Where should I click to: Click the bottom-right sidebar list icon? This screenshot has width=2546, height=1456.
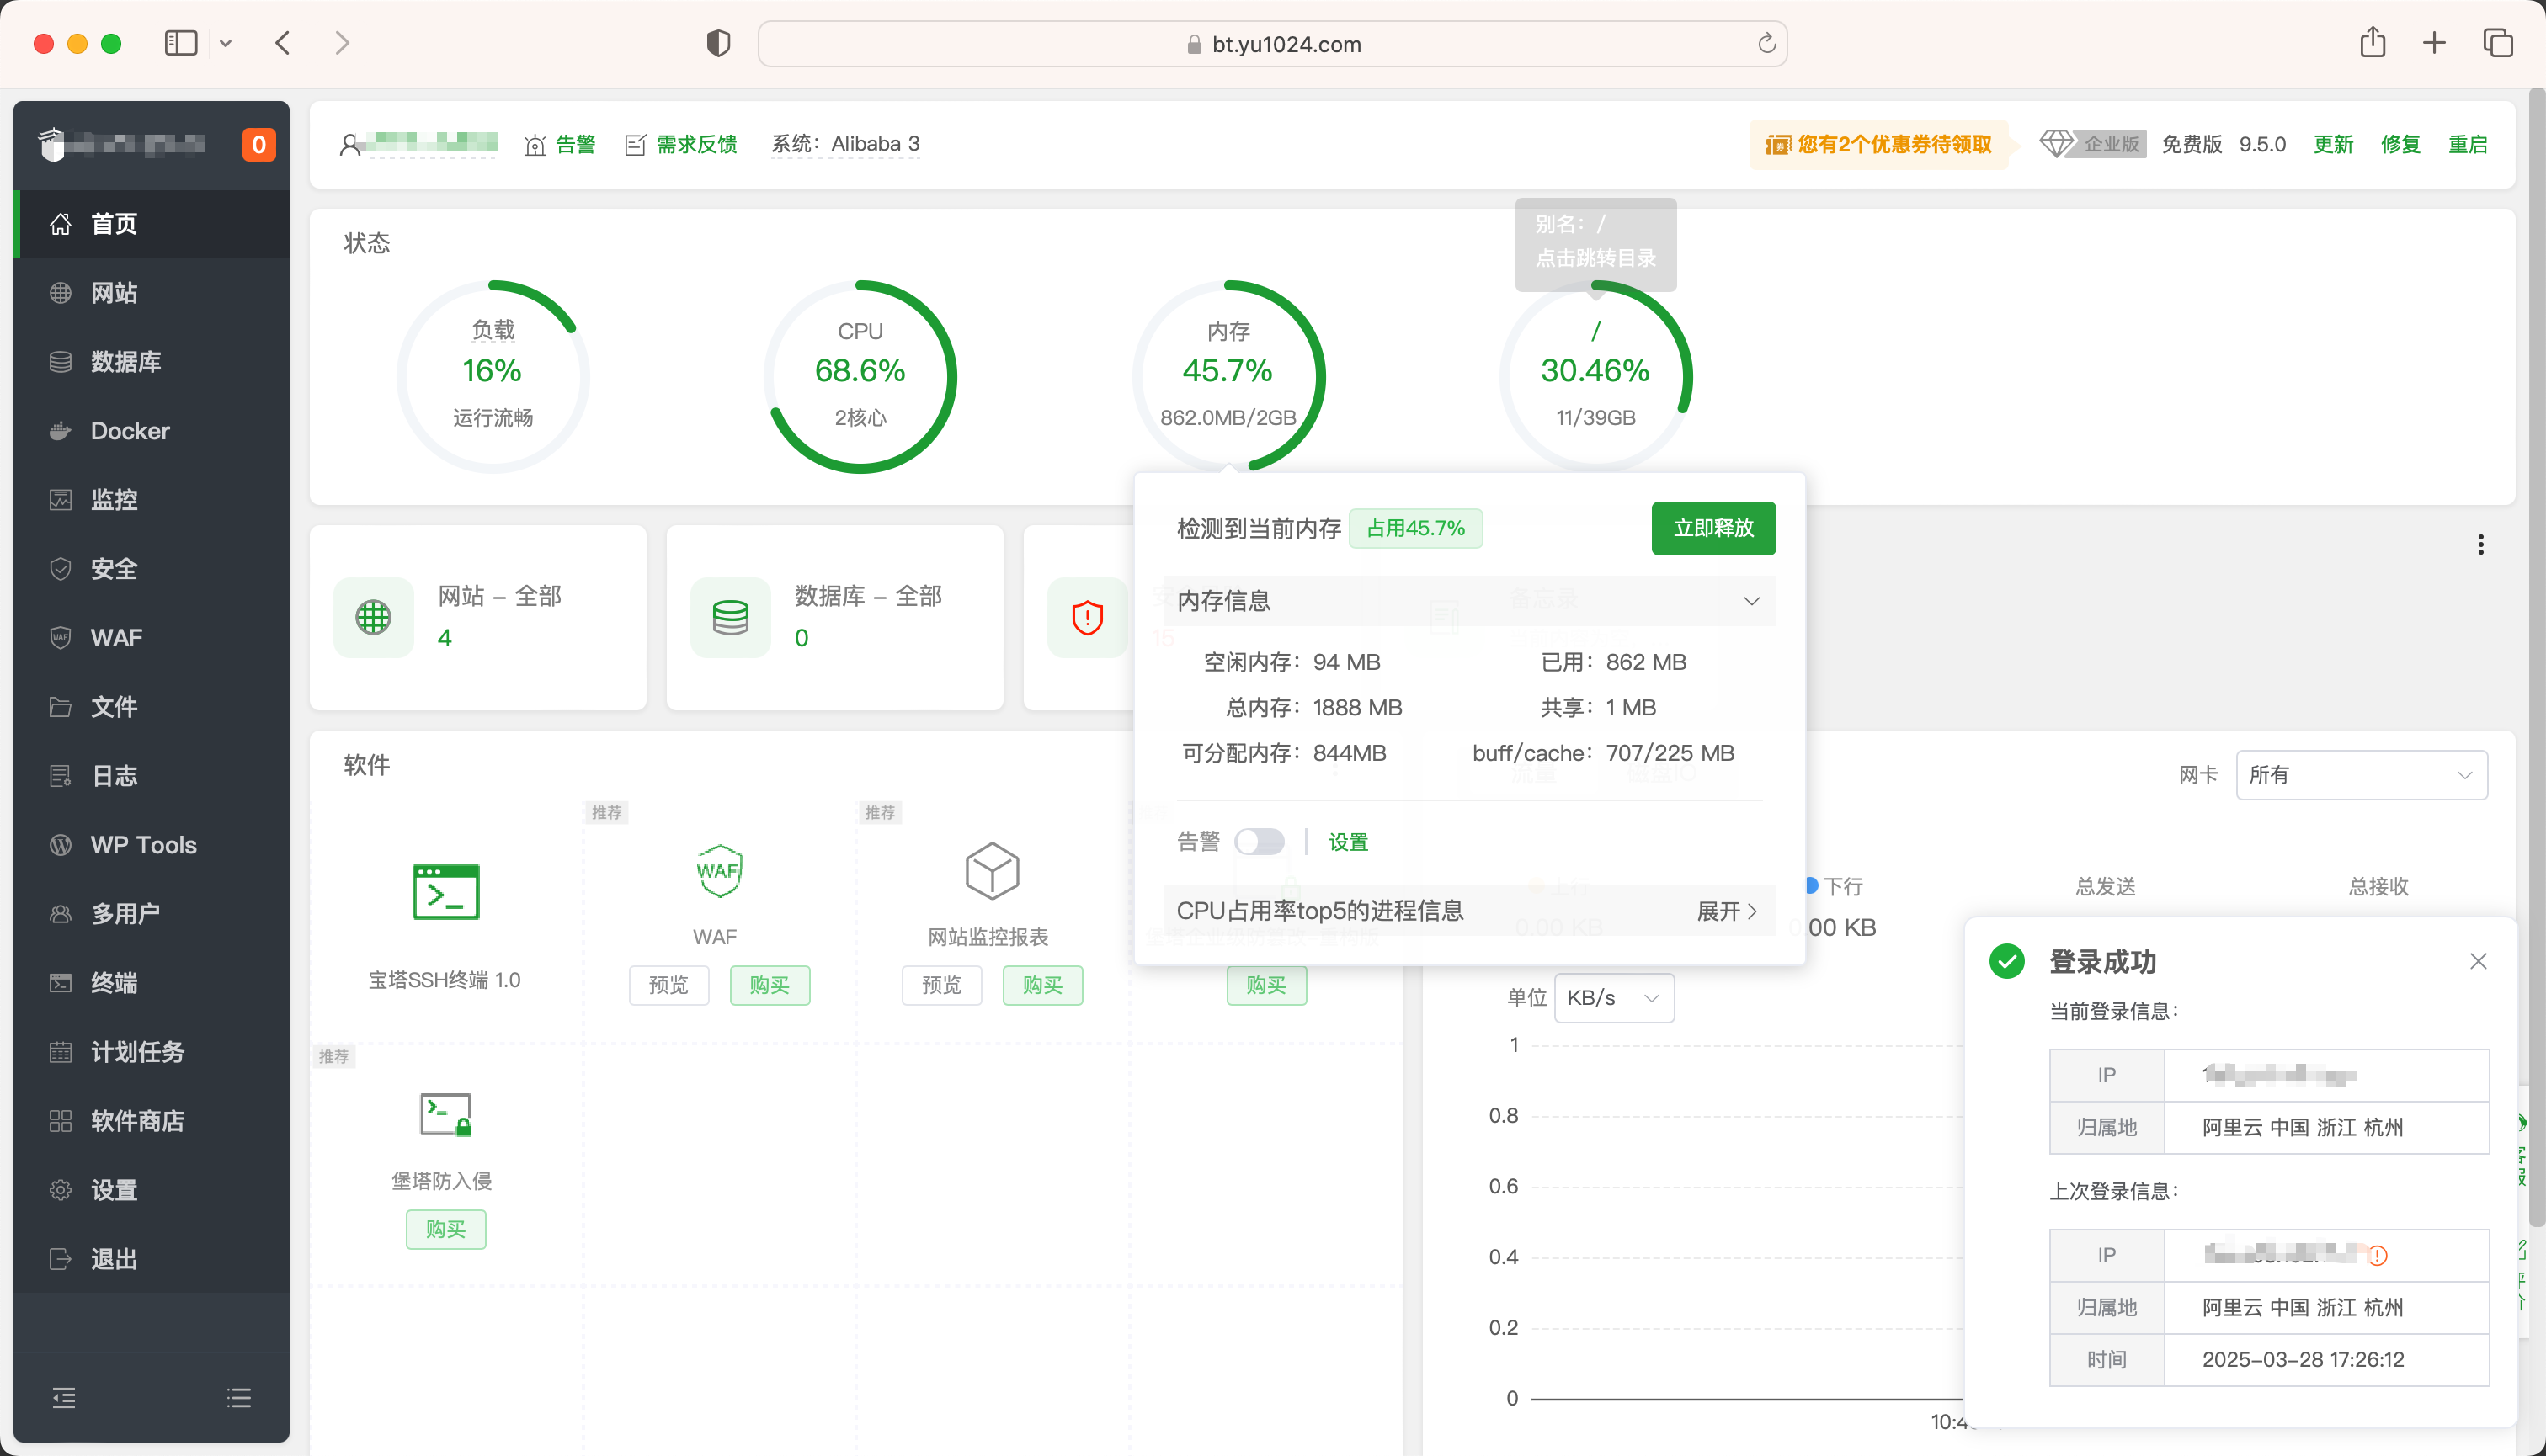click(x=238, y=1397)
